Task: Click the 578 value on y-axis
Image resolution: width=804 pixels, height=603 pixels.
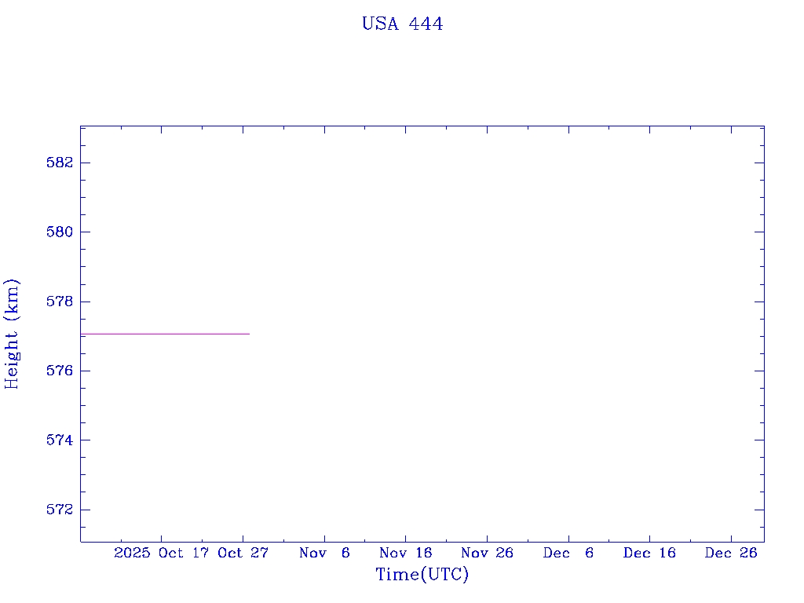Action: pos(59,301)
